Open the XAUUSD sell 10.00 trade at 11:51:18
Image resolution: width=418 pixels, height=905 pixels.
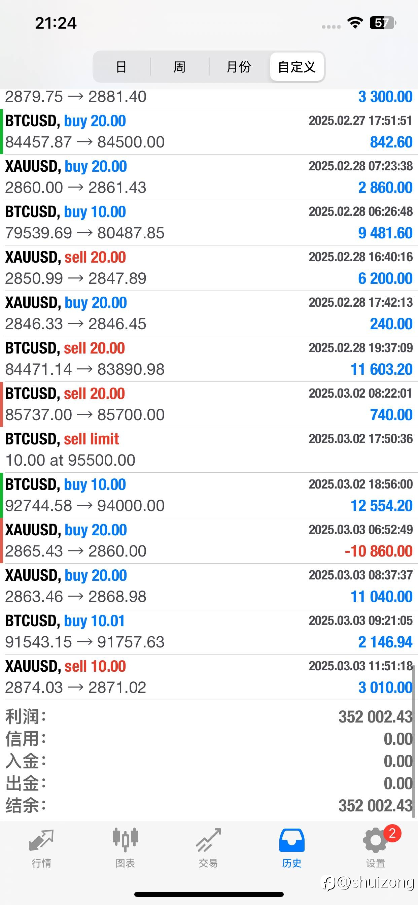point(209,677)
